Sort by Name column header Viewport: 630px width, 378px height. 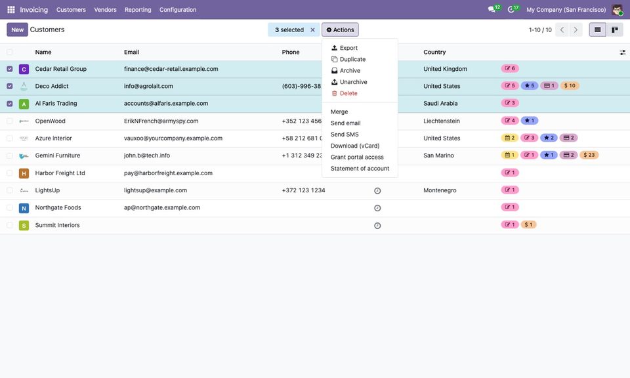43,52
